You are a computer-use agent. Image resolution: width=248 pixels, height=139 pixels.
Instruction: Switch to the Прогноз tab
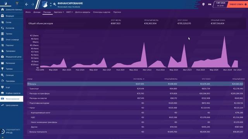coord(117,12)
